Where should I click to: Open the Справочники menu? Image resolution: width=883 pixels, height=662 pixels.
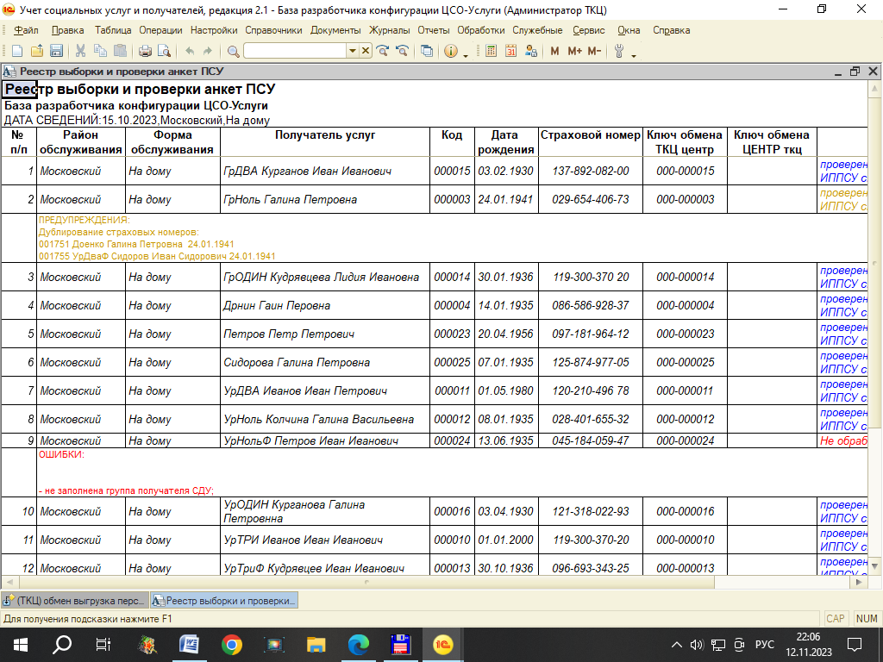pos(273,30)
